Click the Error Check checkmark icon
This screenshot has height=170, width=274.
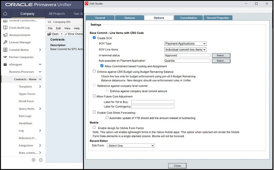click(x=66, y=34)
